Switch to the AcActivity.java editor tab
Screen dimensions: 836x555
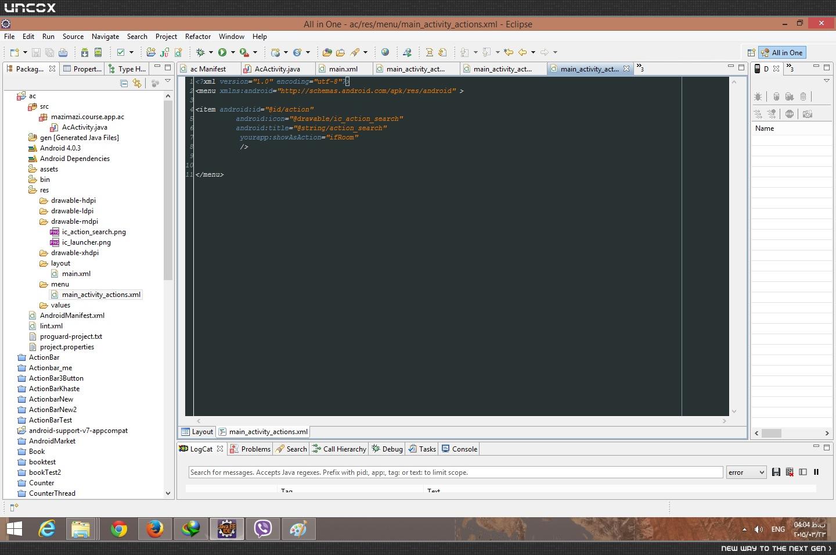tap(277, 69)
